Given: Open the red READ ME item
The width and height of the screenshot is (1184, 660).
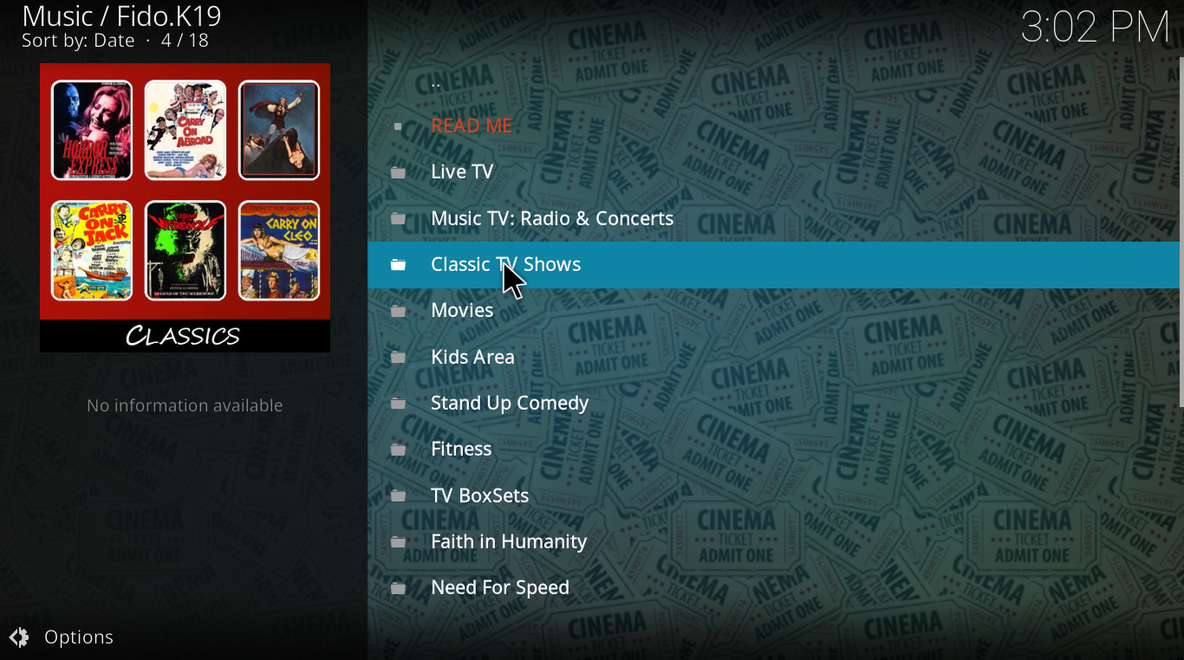Looking at the screenshot, I should tap(472, 126).
